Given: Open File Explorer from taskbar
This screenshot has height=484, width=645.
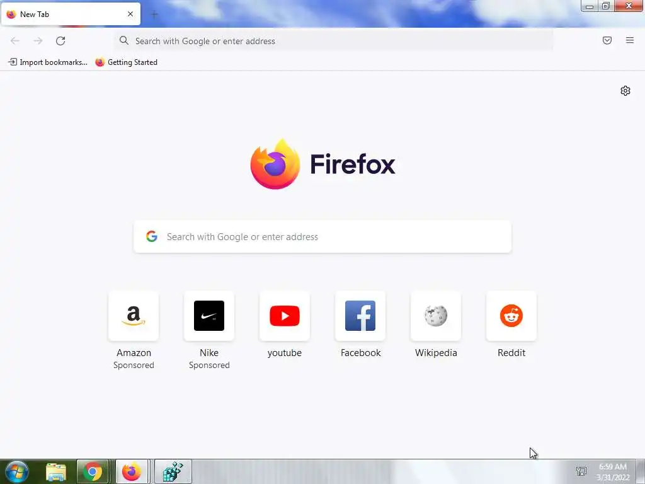Looking at the screenshot, I should pyautogui.click(x=56, y=471).
